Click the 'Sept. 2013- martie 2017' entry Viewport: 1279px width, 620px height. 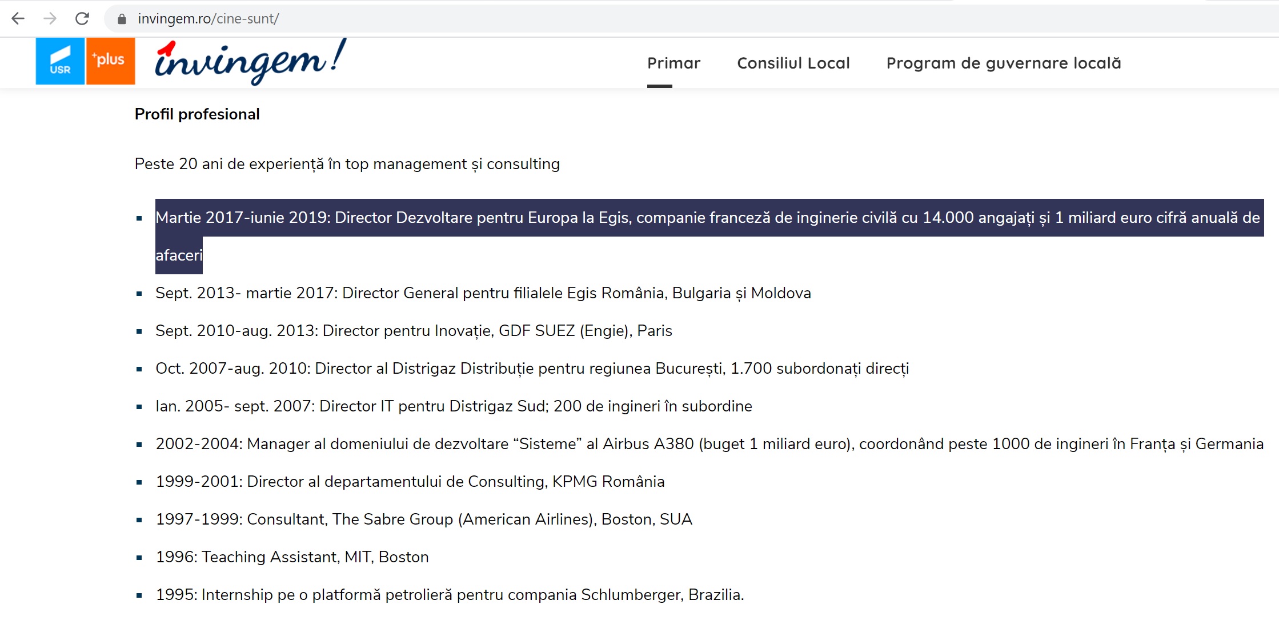tap(483, 293)
